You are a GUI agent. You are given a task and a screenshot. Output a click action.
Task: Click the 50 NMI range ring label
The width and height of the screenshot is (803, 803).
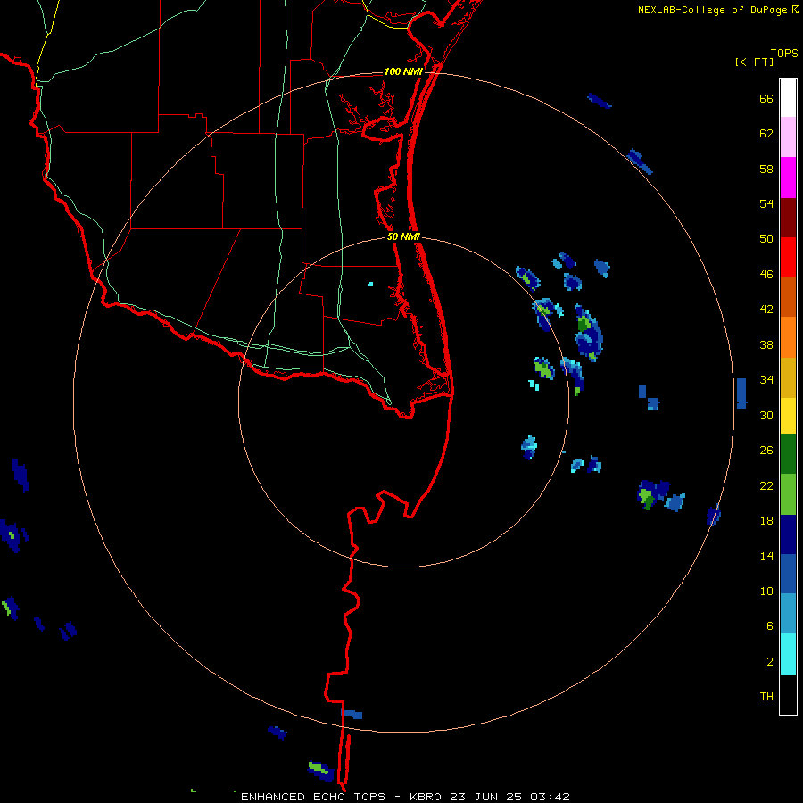[x=403, y=236]
